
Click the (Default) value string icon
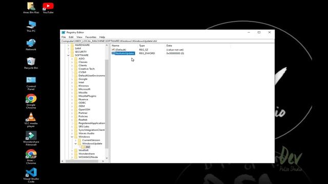point(113,50)
